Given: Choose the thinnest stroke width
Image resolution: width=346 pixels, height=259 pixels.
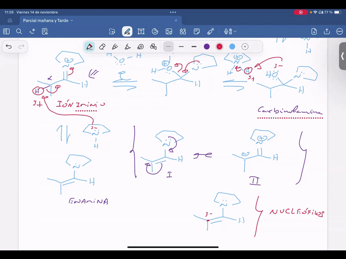Looking at the screenshot, I should click(169, 47).
